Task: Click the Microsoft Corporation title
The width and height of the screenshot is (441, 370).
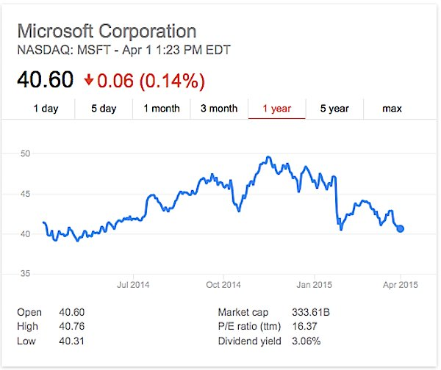Action: pyautogui.click(x=107, y=32)
